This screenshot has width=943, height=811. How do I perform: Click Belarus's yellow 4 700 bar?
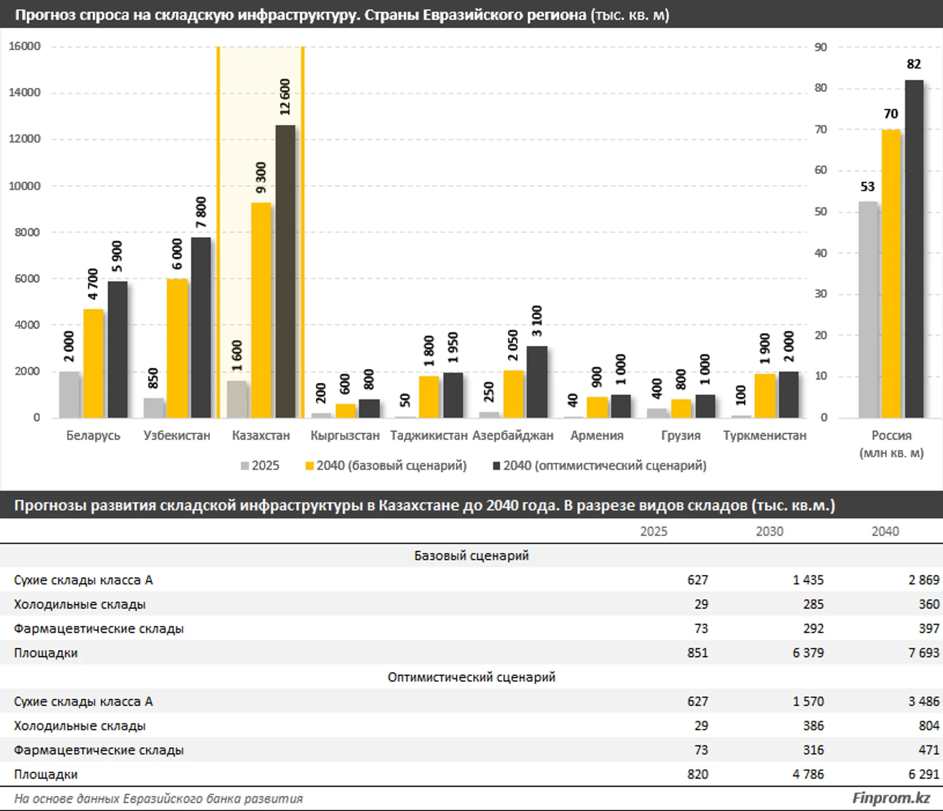[x=93, y=364]
